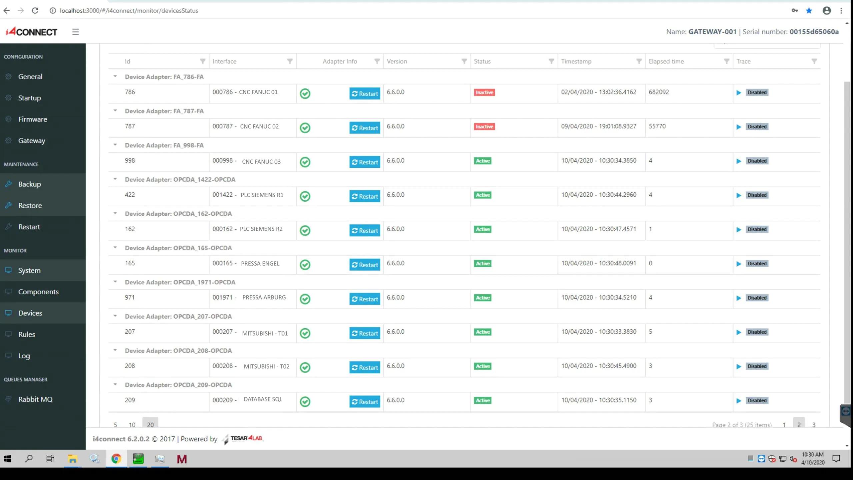
Task: Click the Timestamp column filter icon
Action: tap(638, 61)
